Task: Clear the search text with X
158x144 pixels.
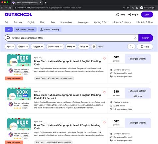Action: point(135,38)
